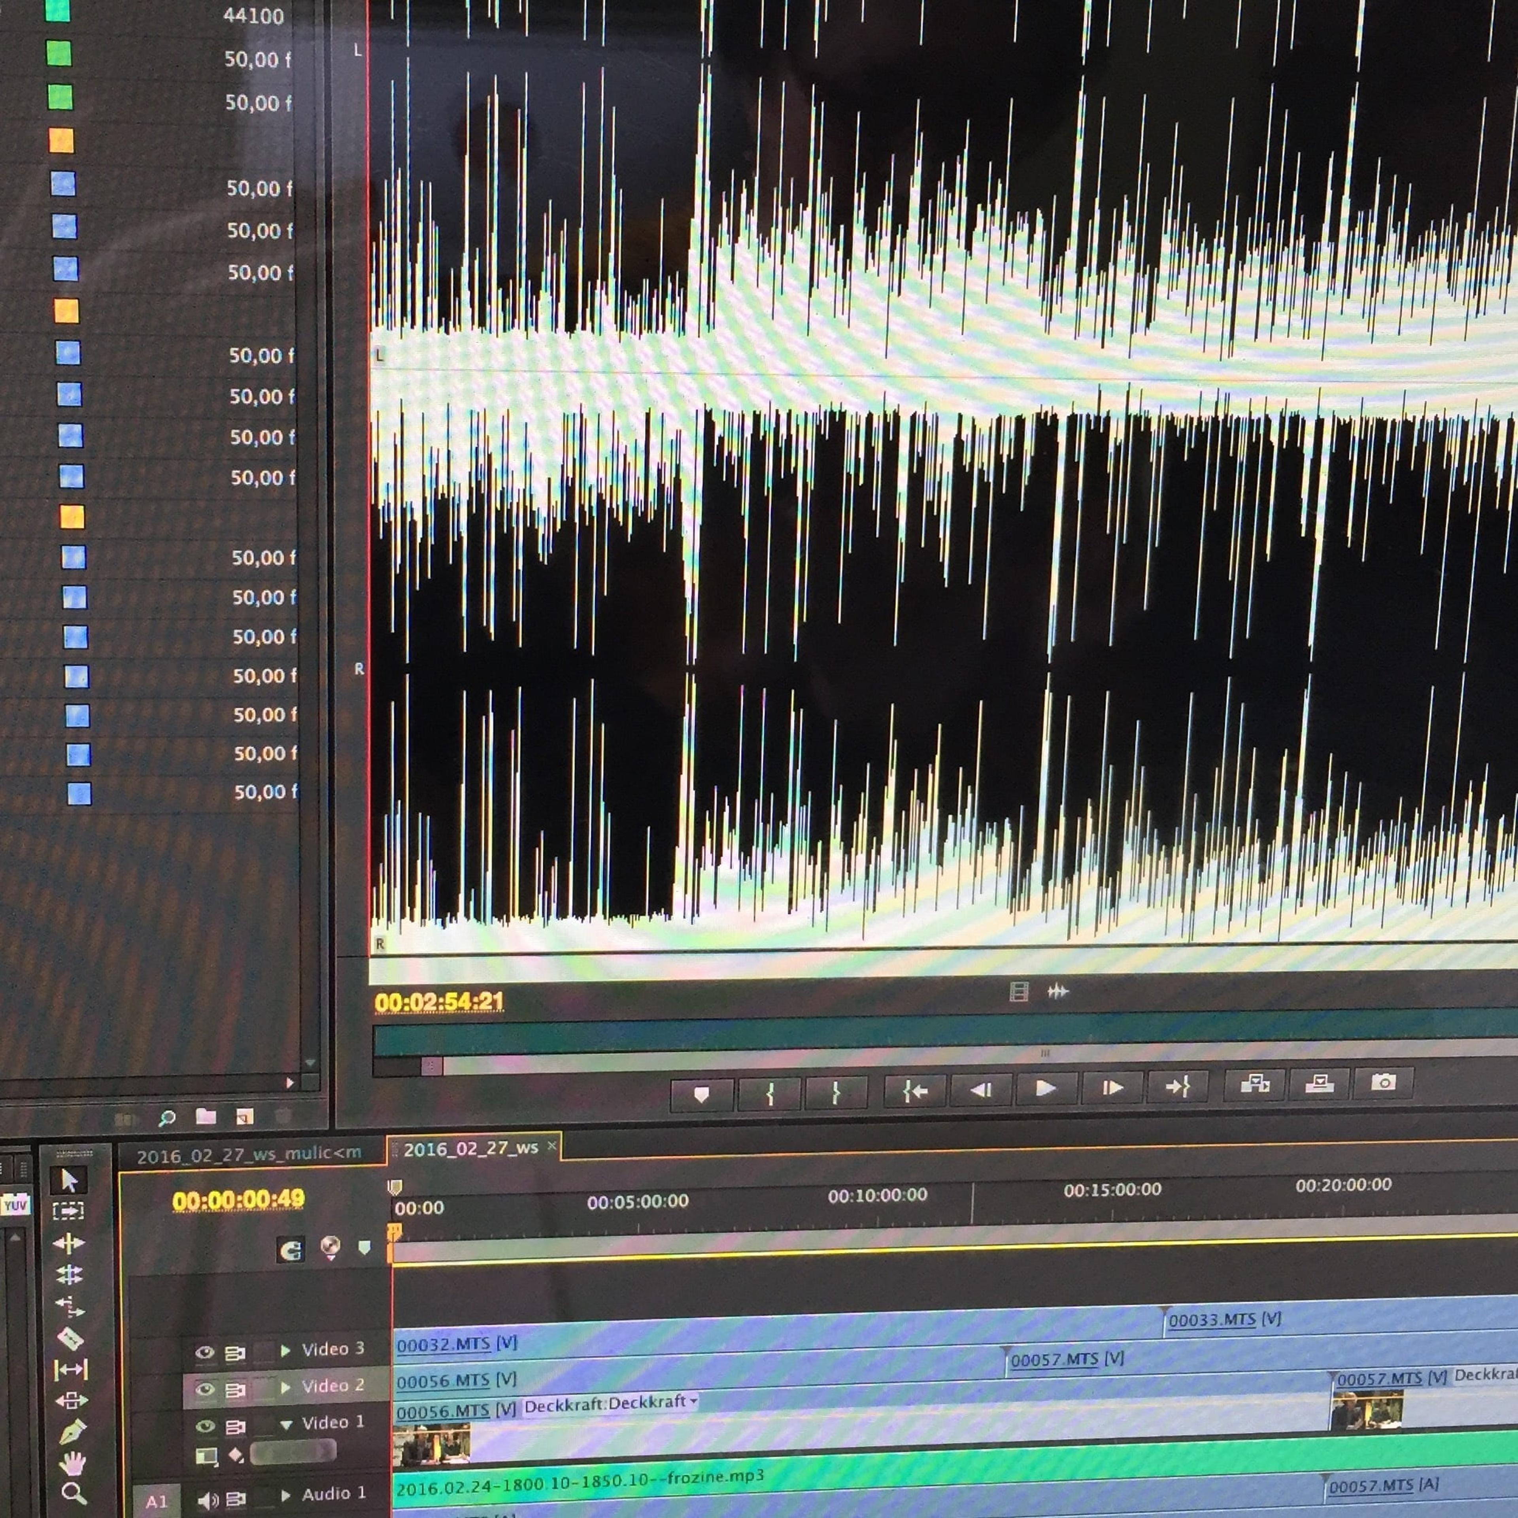Hide the Video 1 track output
This screenshot has height=1518, width=1518.
tap(206, 1425)
